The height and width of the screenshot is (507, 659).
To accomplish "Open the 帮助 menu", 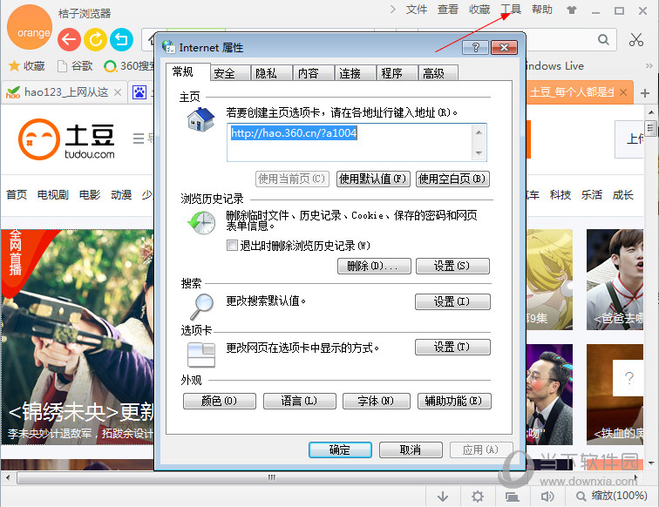I will coord(542,10).
